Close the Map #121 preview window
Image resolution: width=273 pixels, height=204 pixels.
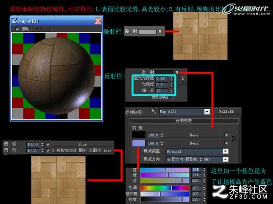coord(98,21)
